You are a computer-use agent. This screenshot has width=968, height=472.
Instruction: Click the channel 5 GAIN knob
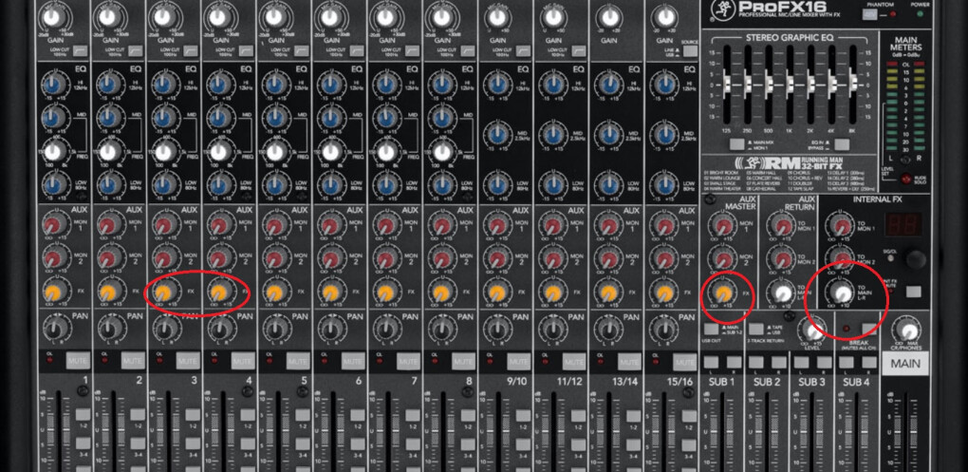pyautogui.click(x=273, y=18)
